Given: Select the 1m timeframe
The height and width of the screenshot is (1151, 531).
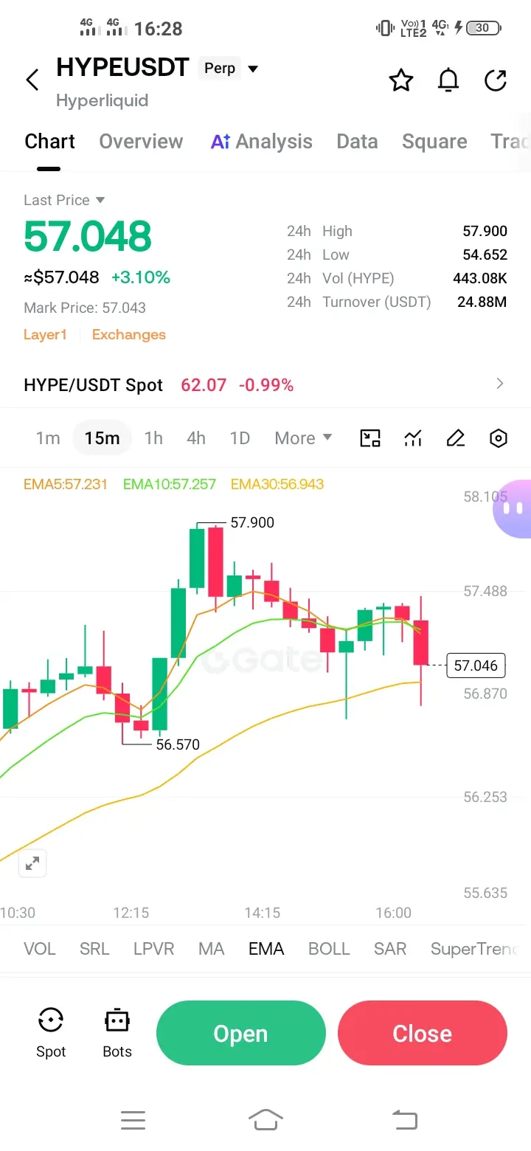Looking at the screenshot, I should (x=48, y=438).
